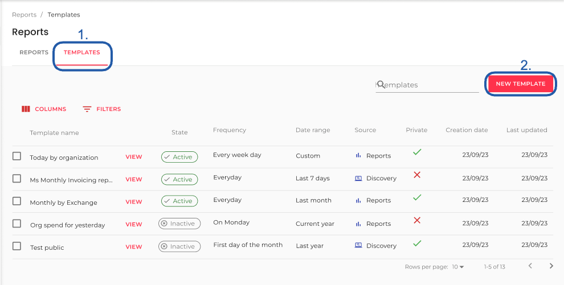Click the search magnifier icon
The height and width of the screenshot is (285, 564).
(x=381, y=84)
